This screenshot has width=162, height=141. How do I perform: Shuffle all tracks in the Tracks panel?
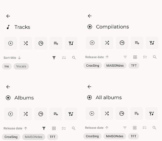point(26,43)
